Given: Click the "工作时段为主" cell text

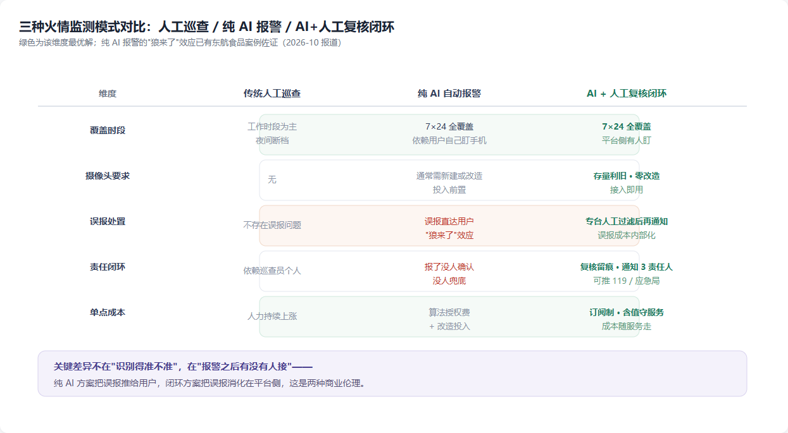Looking at the screenshot, I should pos(272,126).
